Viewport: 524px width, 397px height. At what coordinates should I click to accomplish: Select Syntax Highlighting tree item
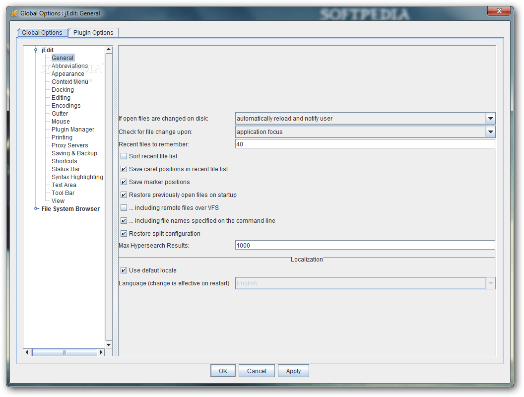[x=77, y=177]
